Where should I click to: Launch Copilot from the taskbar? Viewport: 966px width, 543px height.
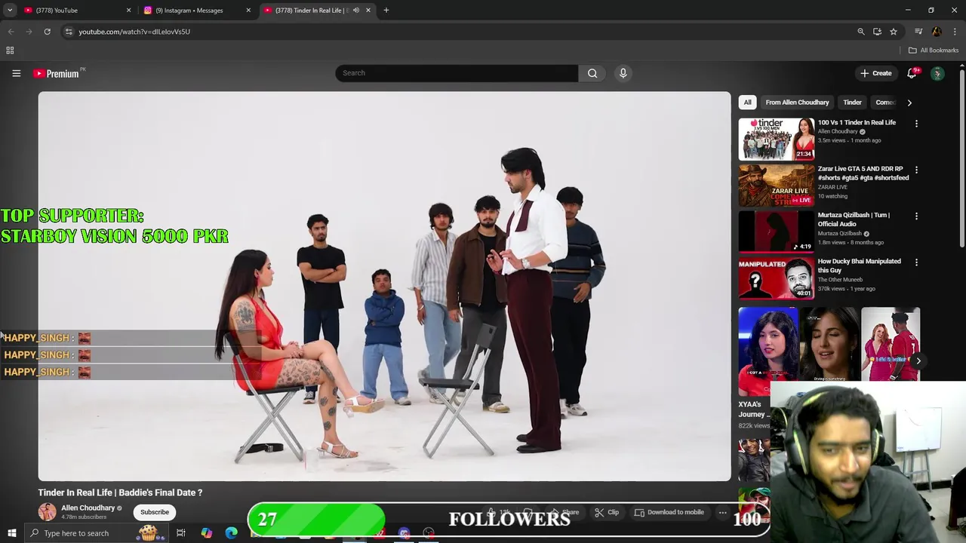(207, 533)
